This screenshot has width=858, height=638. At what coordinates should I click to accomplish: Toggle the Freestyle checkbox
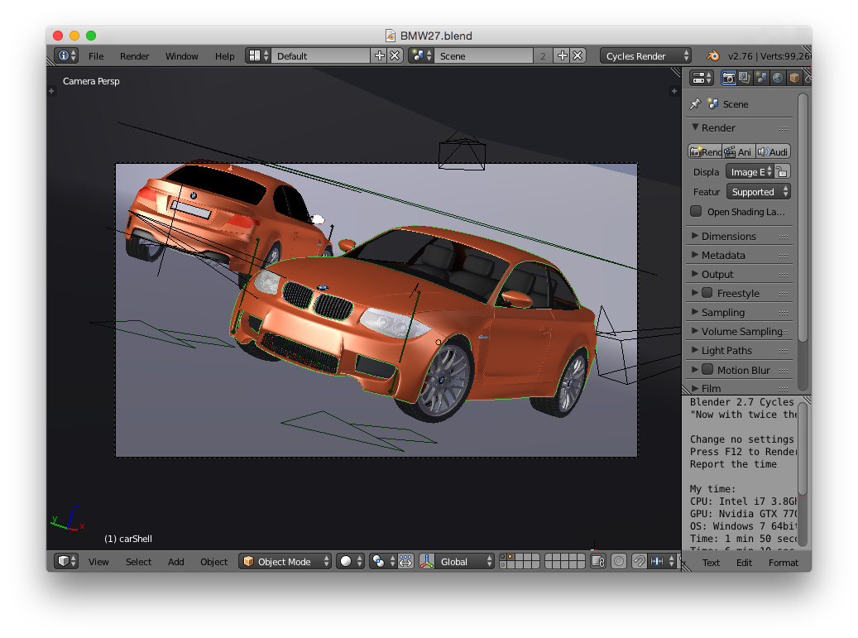click(707, 293)
